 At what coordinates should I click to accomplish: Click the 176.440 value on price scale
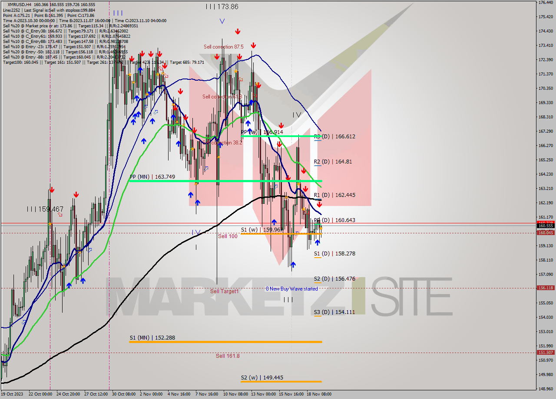pyautogui.click(x=545, y=3)
